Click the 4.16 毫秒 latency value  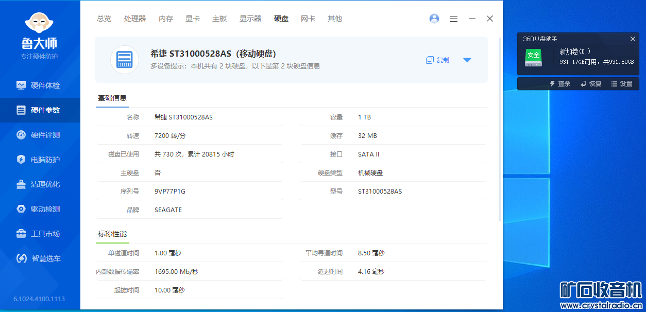pos(371,272)
